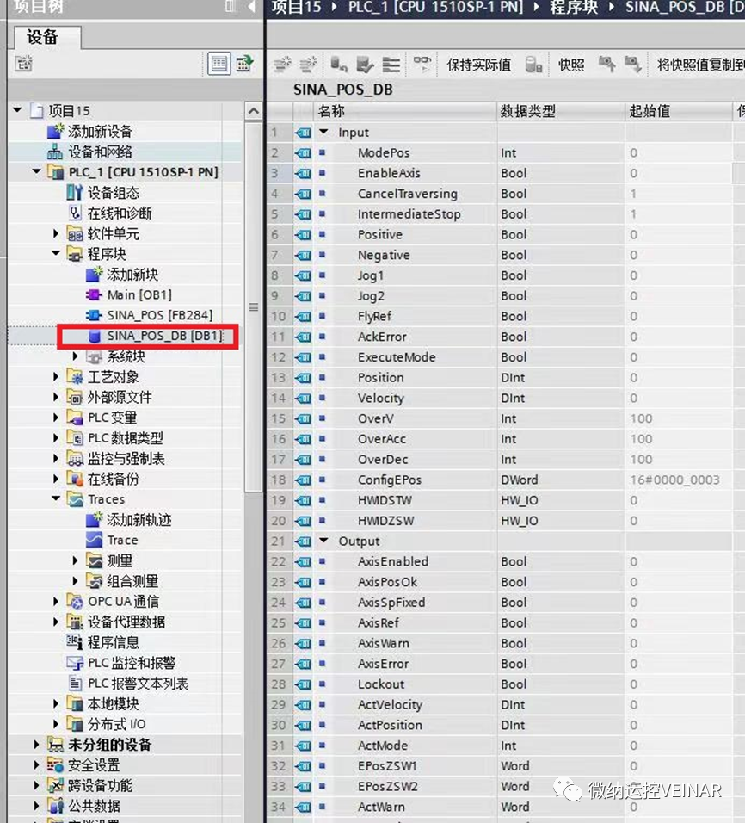Click the project tree scroll up arrow
Image resolution: width=745 pixels, height=823 pixels.
point(253,112)
